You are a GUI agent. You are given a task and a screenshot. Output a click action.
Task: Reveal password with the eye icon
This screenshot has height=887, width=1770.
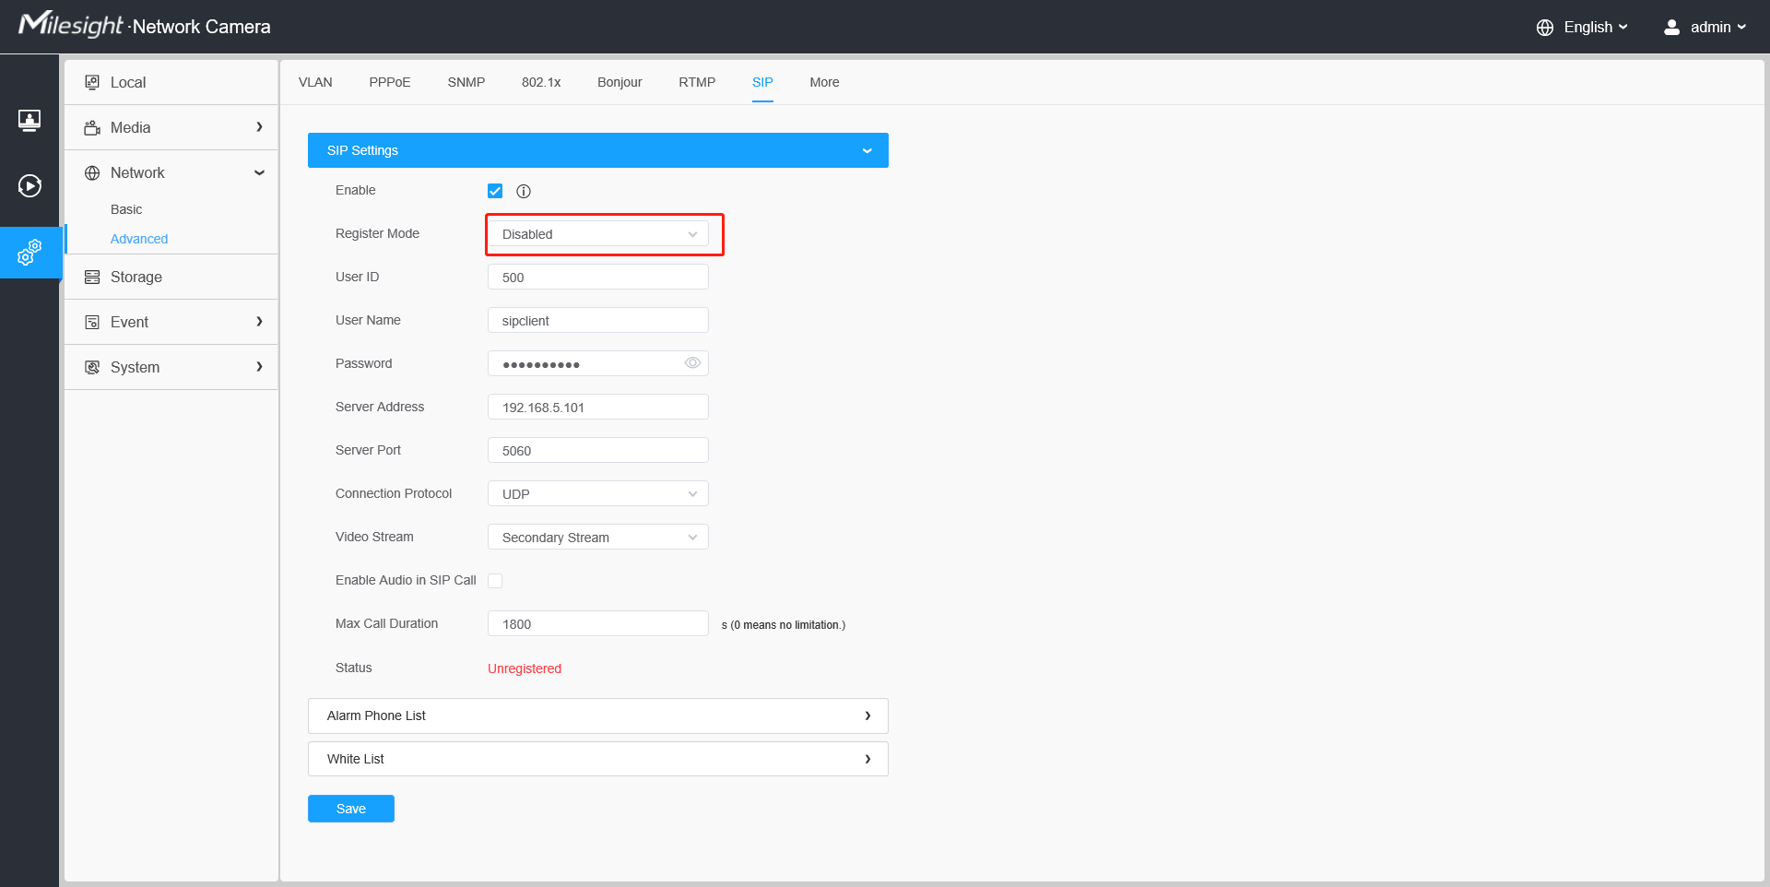[x=692, y=363]
